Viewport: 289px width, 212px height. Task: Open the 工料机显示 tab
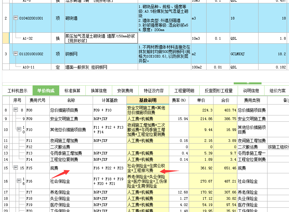coord(18,91)
